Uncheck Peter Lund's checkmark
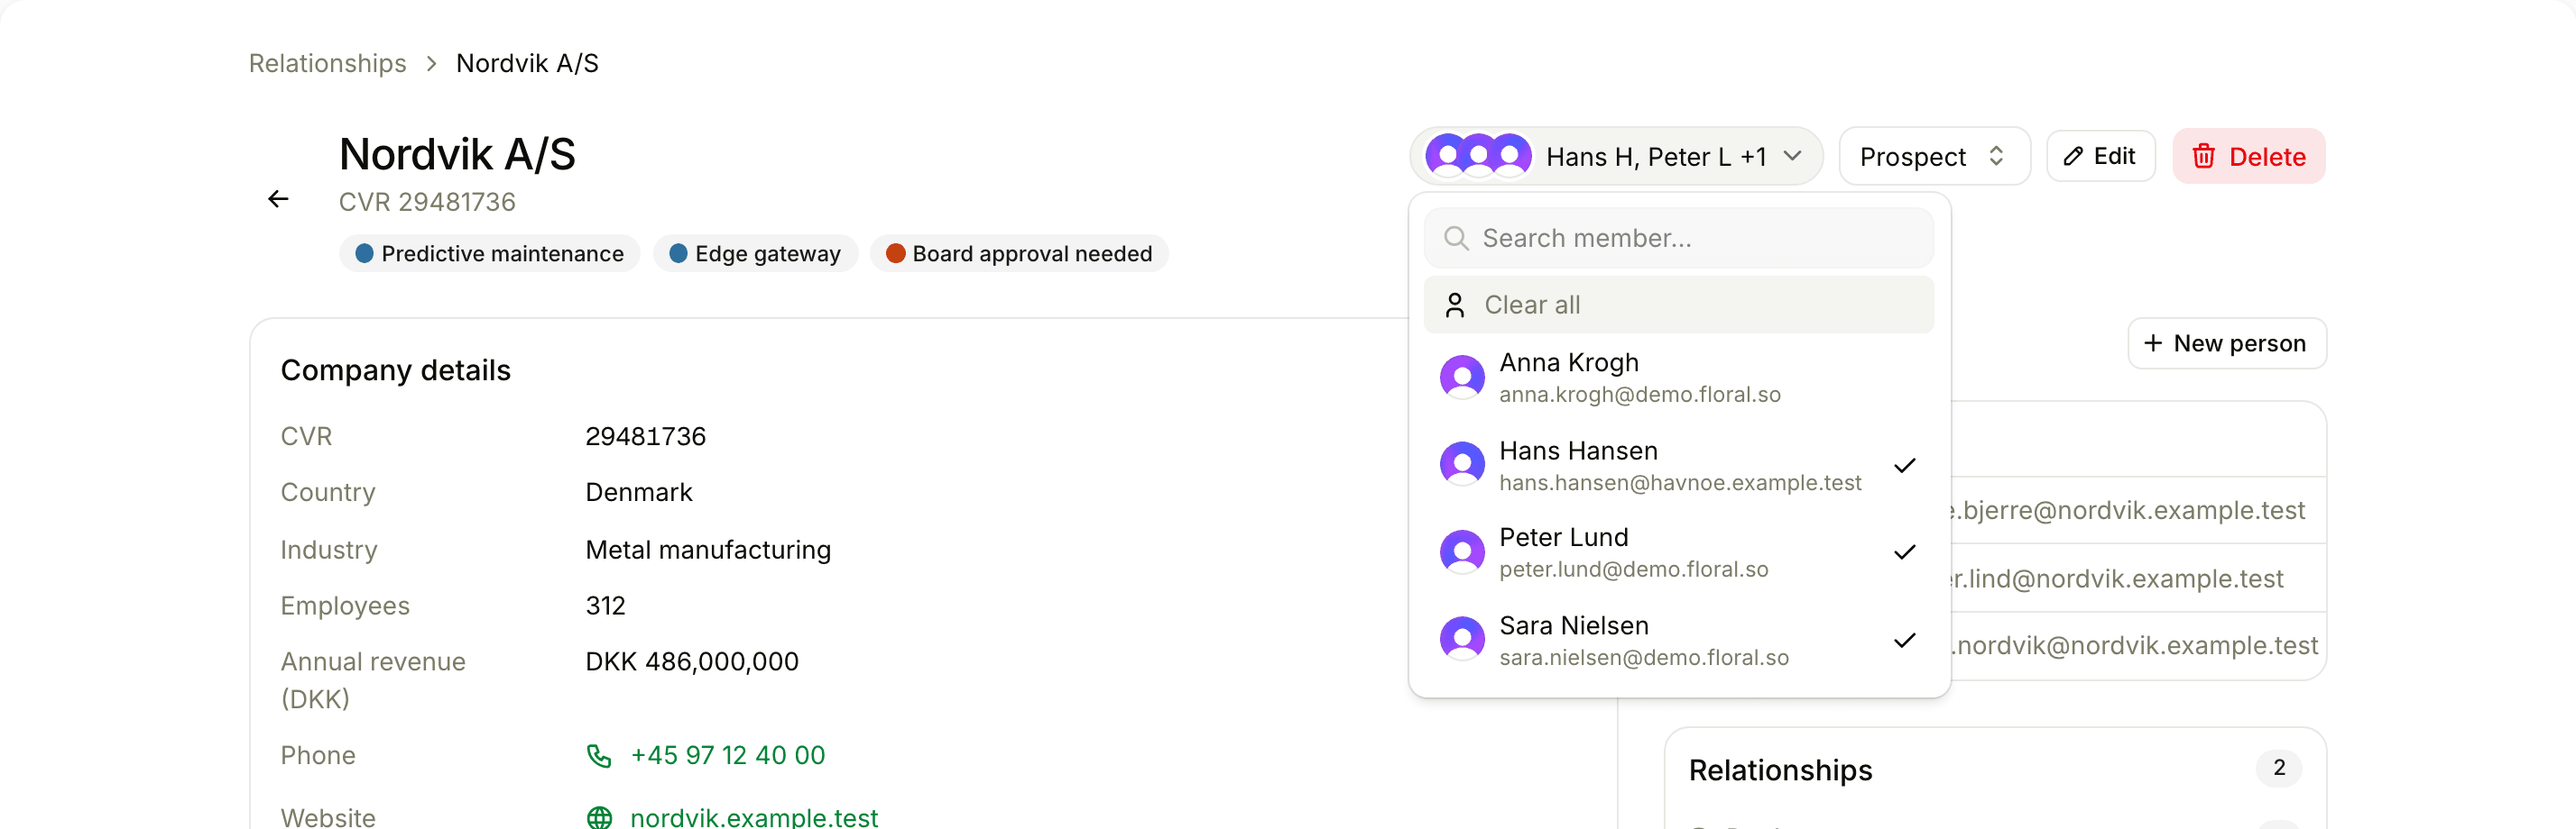This screenshot has height=829, width=2576. (x=1904, y=552)
